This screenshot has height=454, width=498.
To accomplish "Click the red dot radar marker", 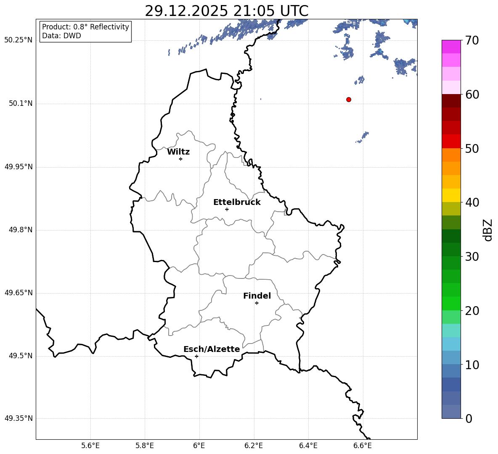I will (x=349, y=100).
